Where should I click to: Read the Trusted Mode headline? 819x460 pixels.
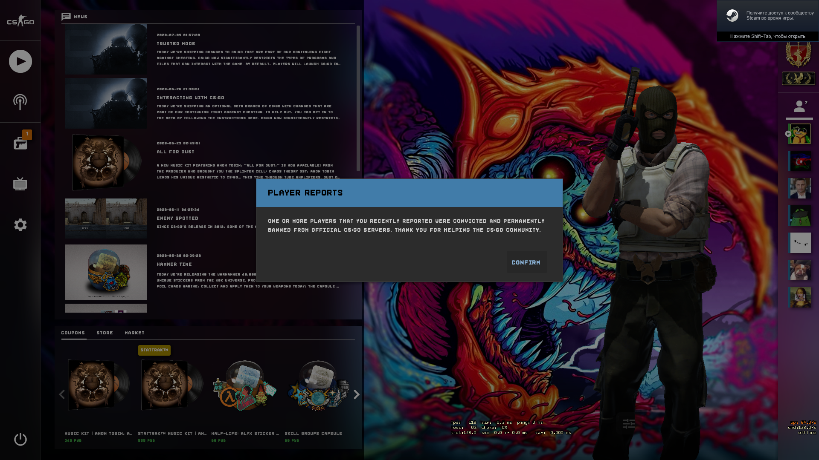pos(176,44)
